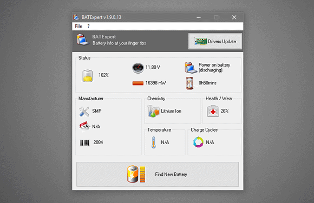Close the BATExpert window

234,17
